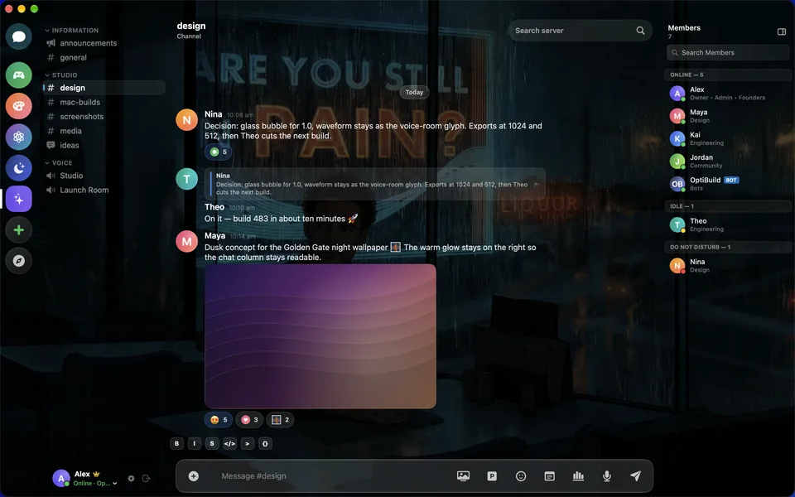Viewport: 795px width, 497px height.
Task: Toggle bold formatting B button
Action: [x=176, y=443]
